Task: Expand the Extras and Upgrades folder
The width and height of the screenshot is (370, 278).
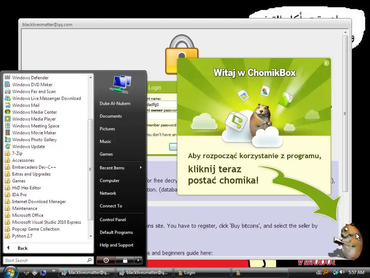Action: (x=31, y=174)
